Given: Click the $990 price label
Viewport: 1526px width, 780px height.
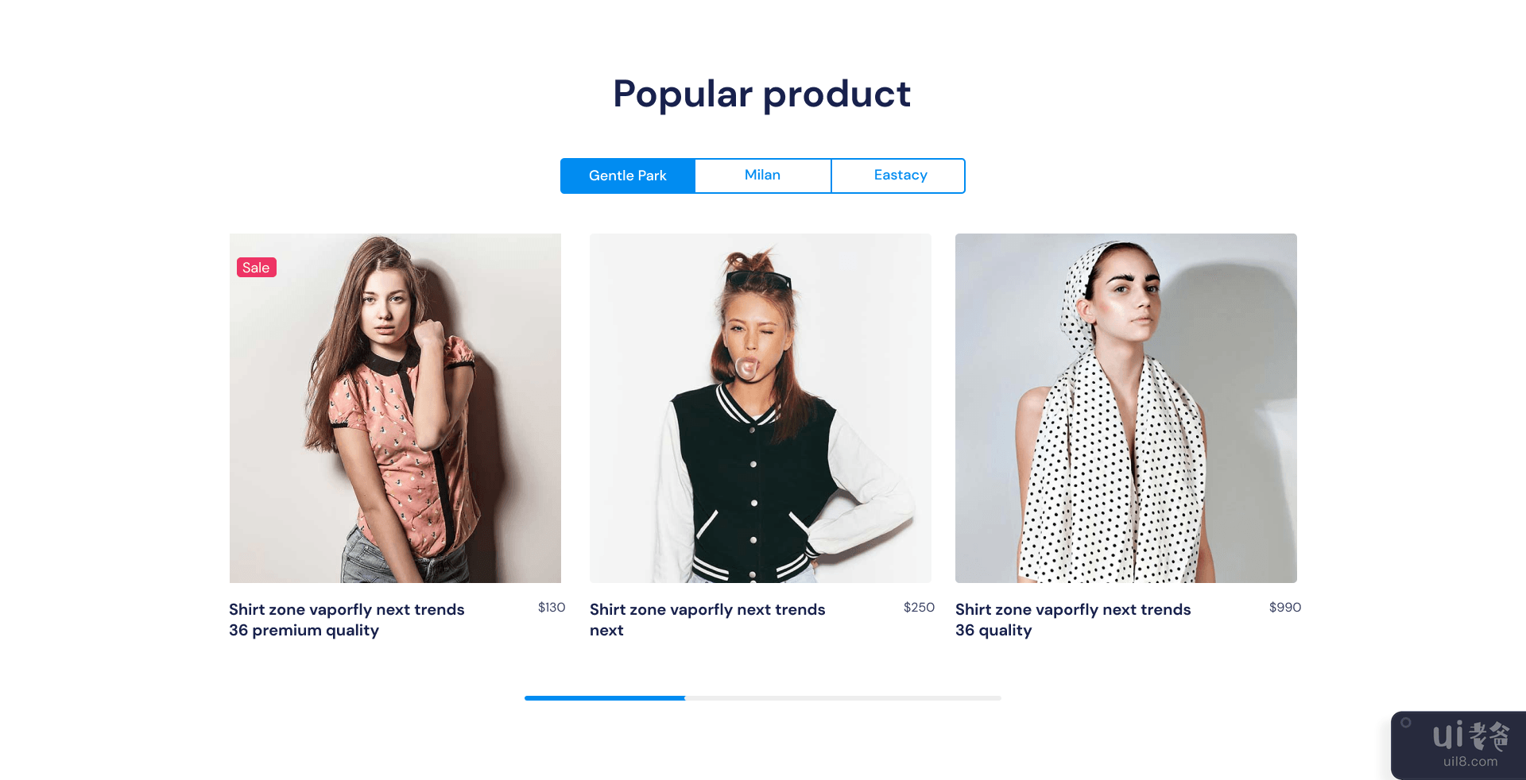Looking at the screenshot, I should coord(1285,608).
